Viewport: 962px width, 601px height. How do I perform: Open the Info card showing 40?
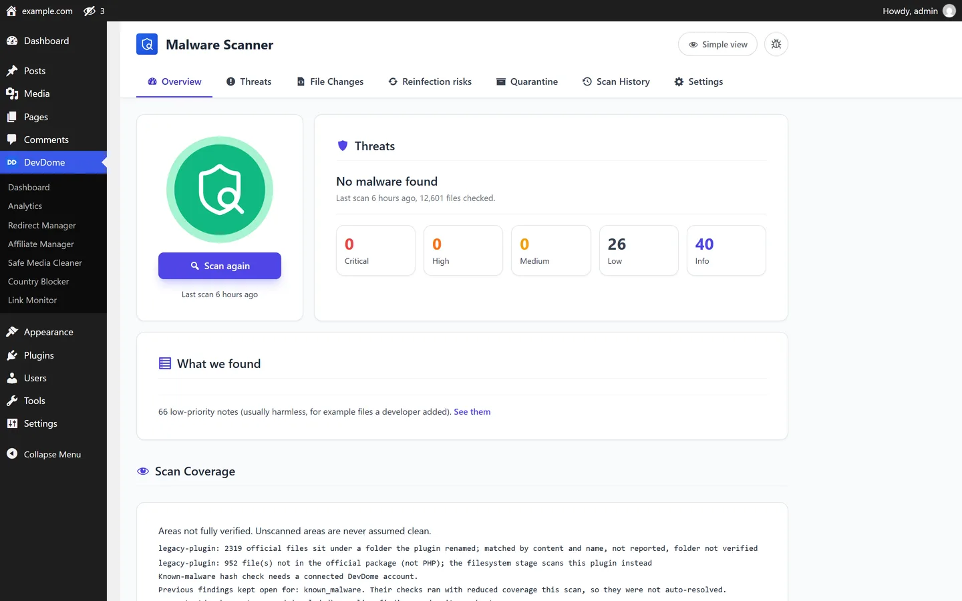726,250
